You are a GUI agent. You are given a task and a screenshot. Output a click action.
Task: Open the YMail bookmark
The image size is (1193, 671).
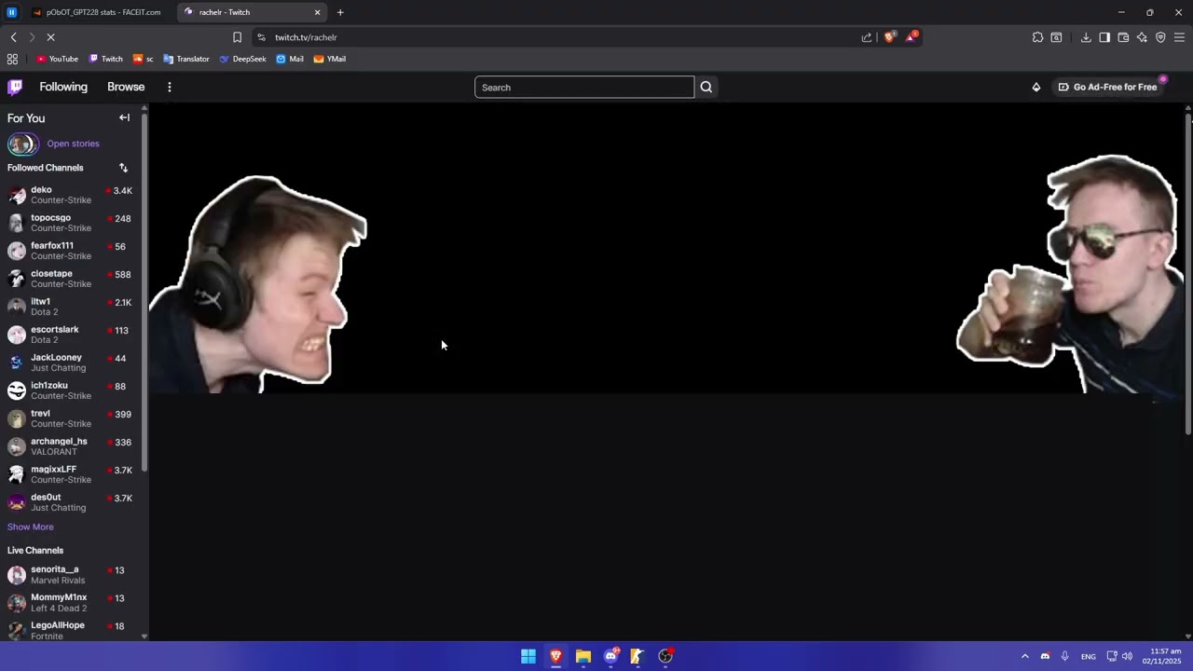coord(330,59)
